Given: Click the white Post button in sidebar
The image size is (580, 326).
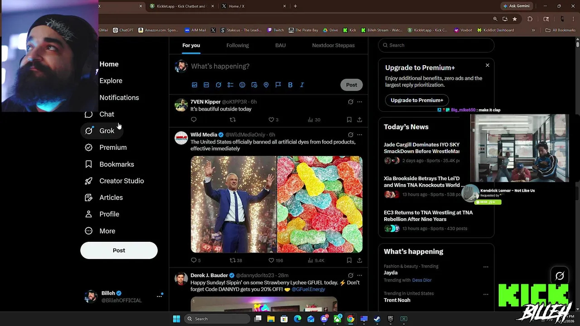Looking at the screenshot, I should click(119, 250).
